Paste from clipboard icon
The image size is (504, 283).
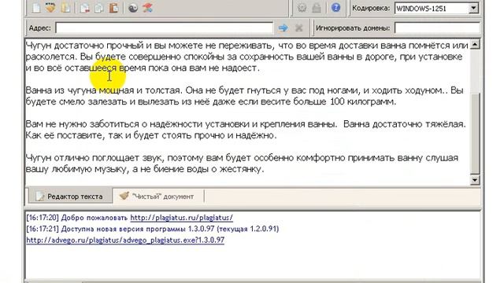coord(113,8)
